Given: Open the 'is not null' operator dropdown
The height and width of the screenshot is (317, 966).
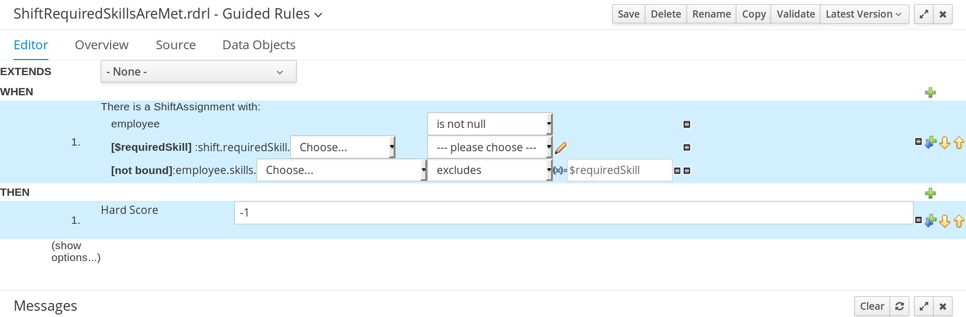Looking at the screenshot, I should (x=490, y=124).
